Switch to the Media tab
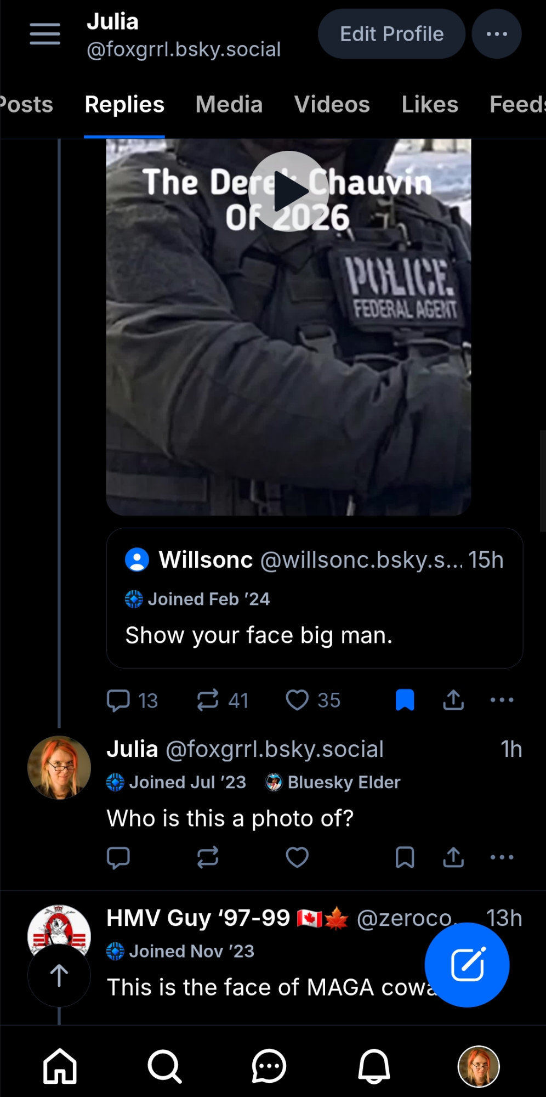Viewport: 546px width, 1097px height. [229, 104]
